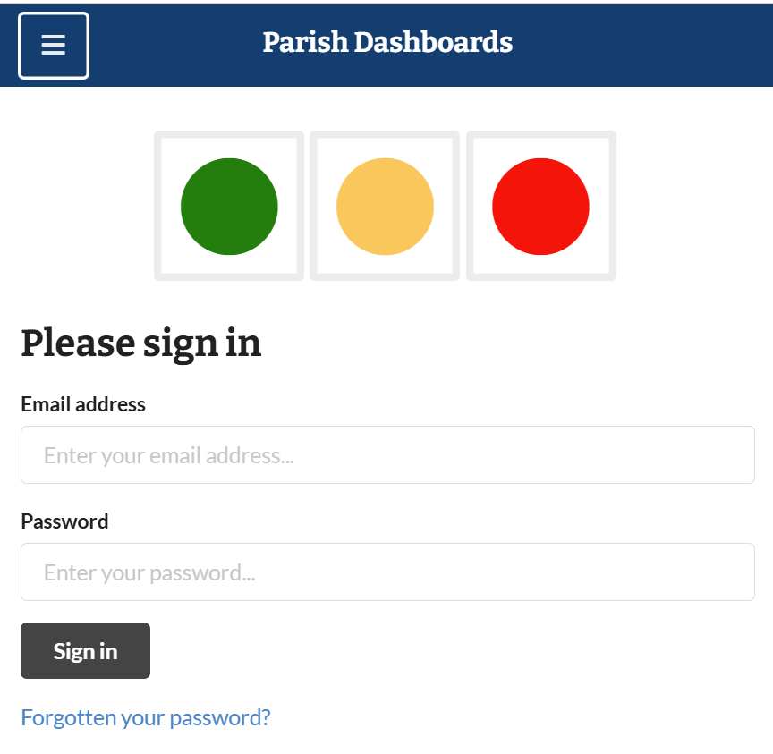
Task: Click the amber status circle
Action: click(x=385, y=207)
